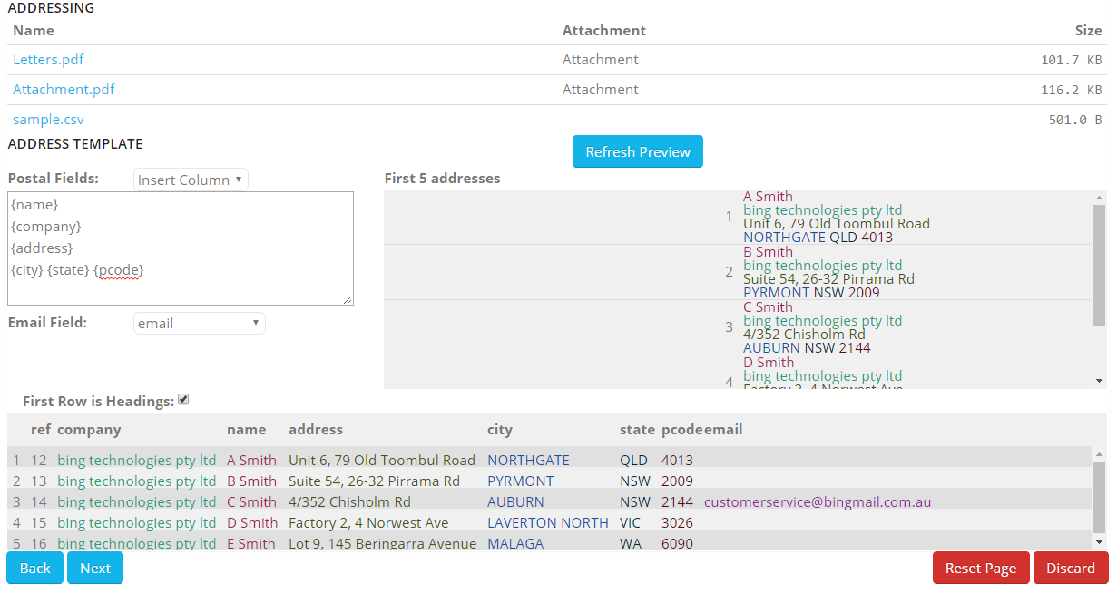
Task: Click the E Smith name cell in table
Action: click(x=251, y=544)
